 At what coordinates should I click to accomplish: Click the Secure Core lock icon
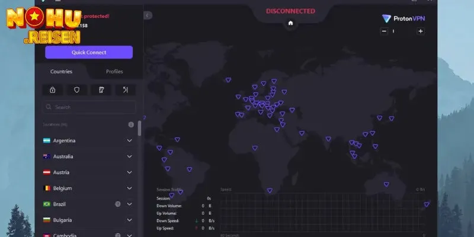click(x=53, y=90)
